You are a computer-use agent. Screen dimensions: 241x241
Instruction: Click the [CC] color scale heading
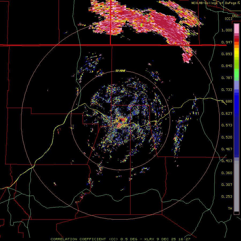coord(228,18)
